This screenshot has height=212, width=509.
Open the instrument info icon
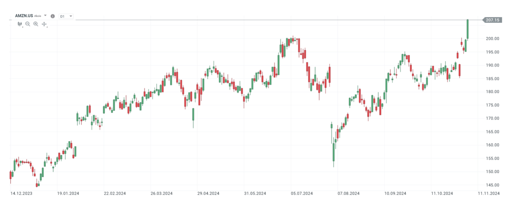(53, 16)
